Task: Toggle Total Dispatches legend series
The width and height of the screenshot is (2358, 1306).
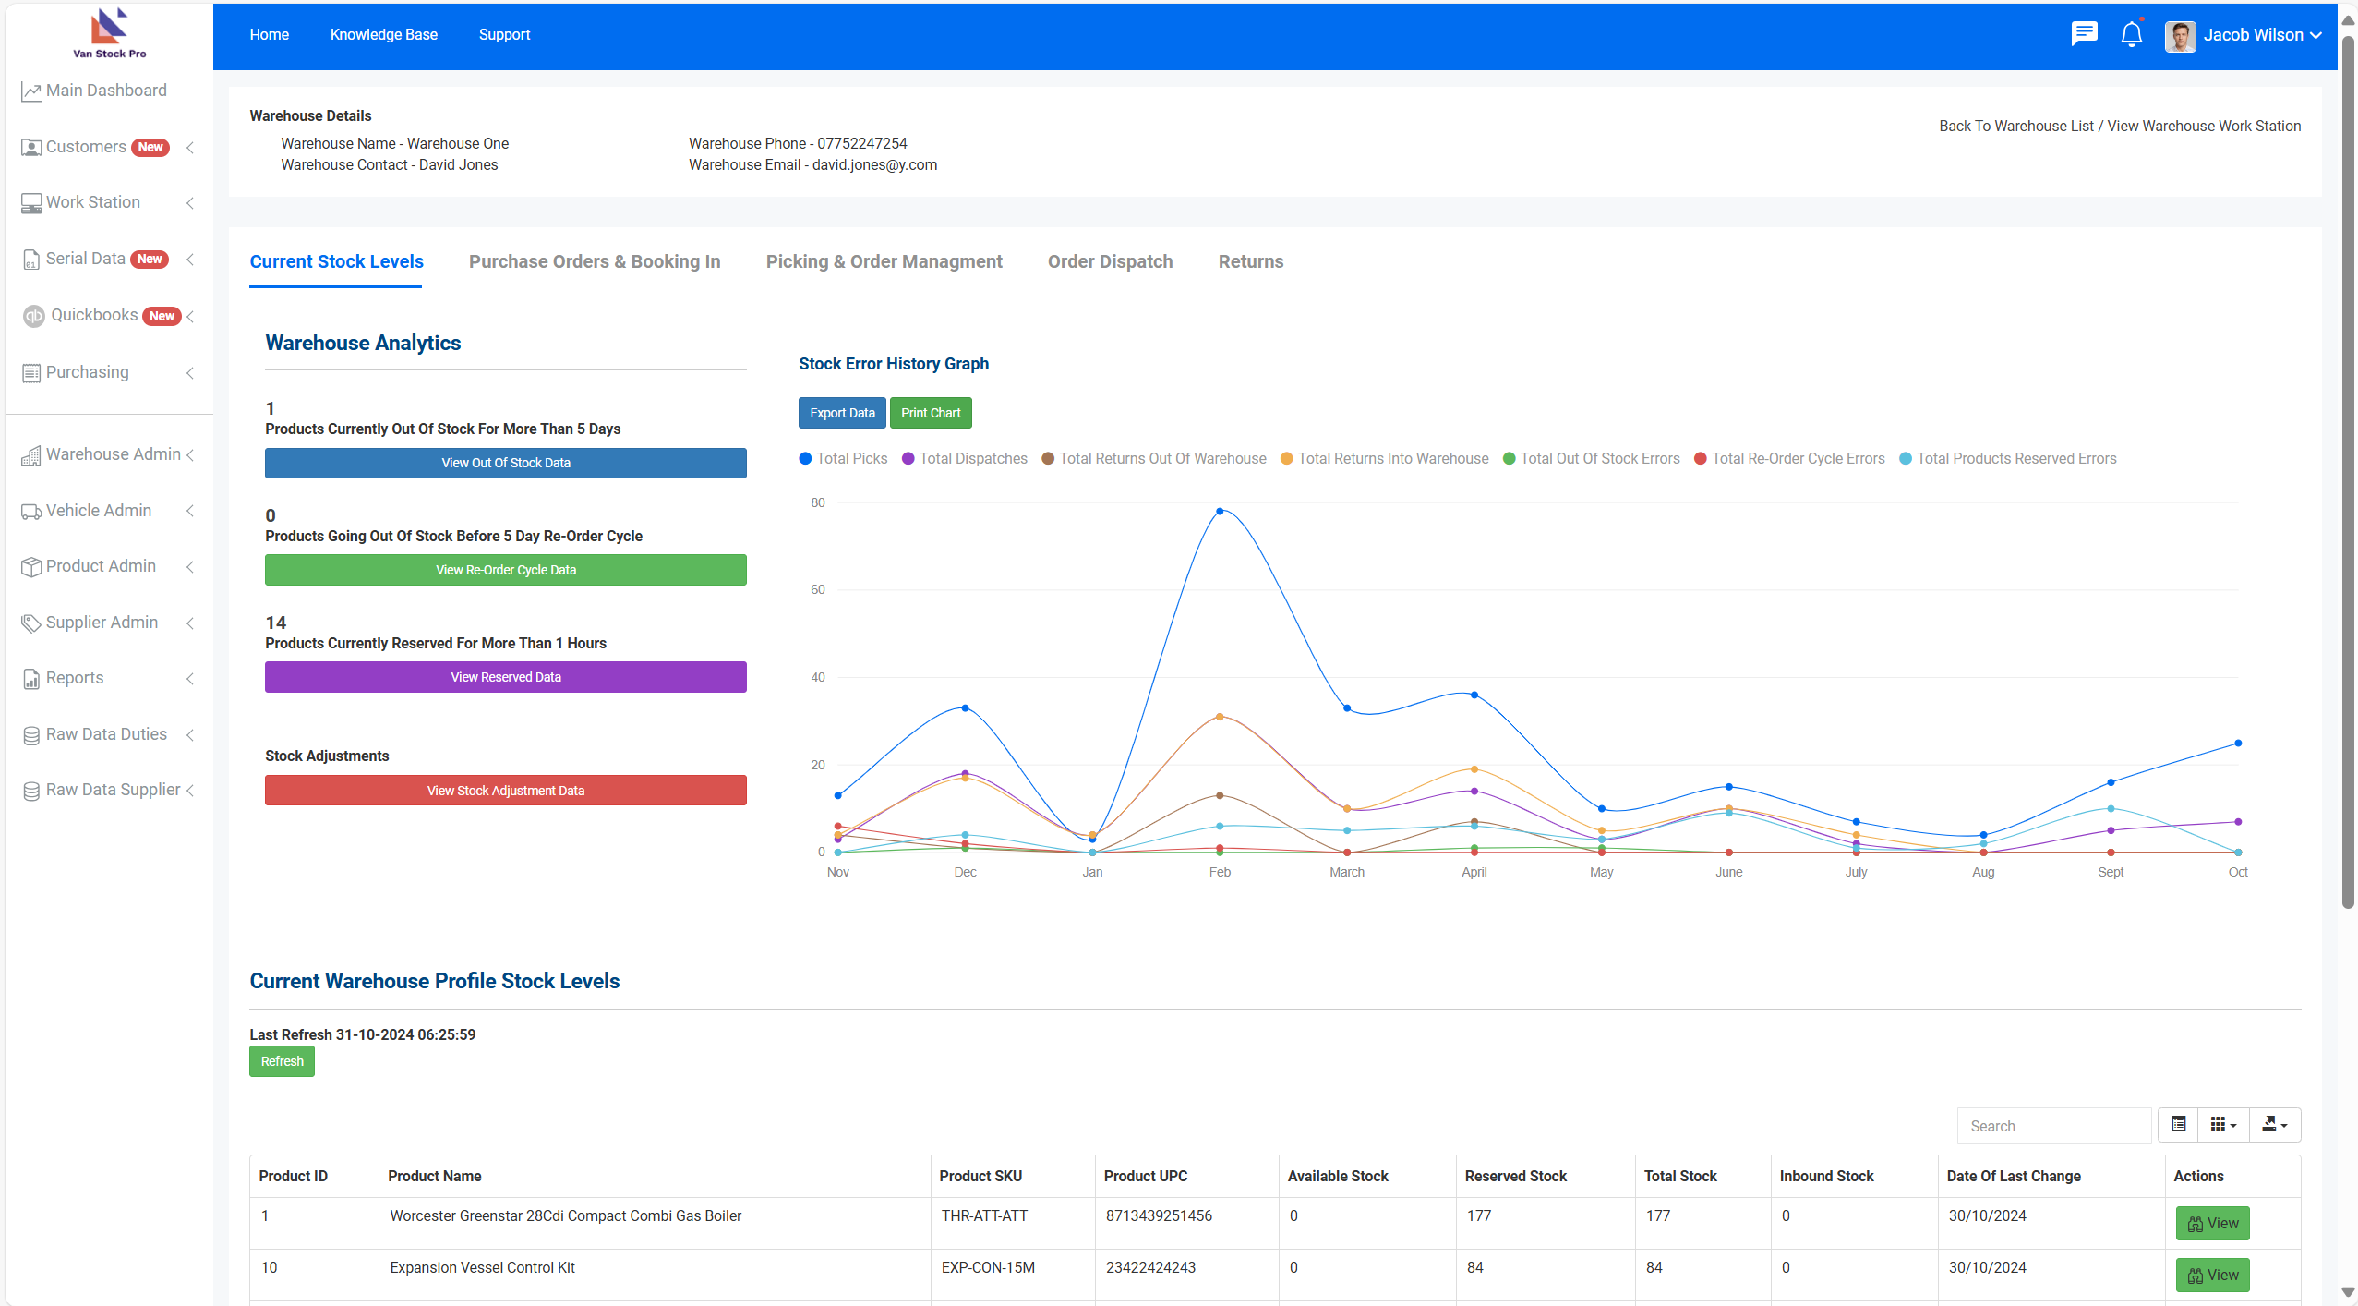Action: coord(965,458)
